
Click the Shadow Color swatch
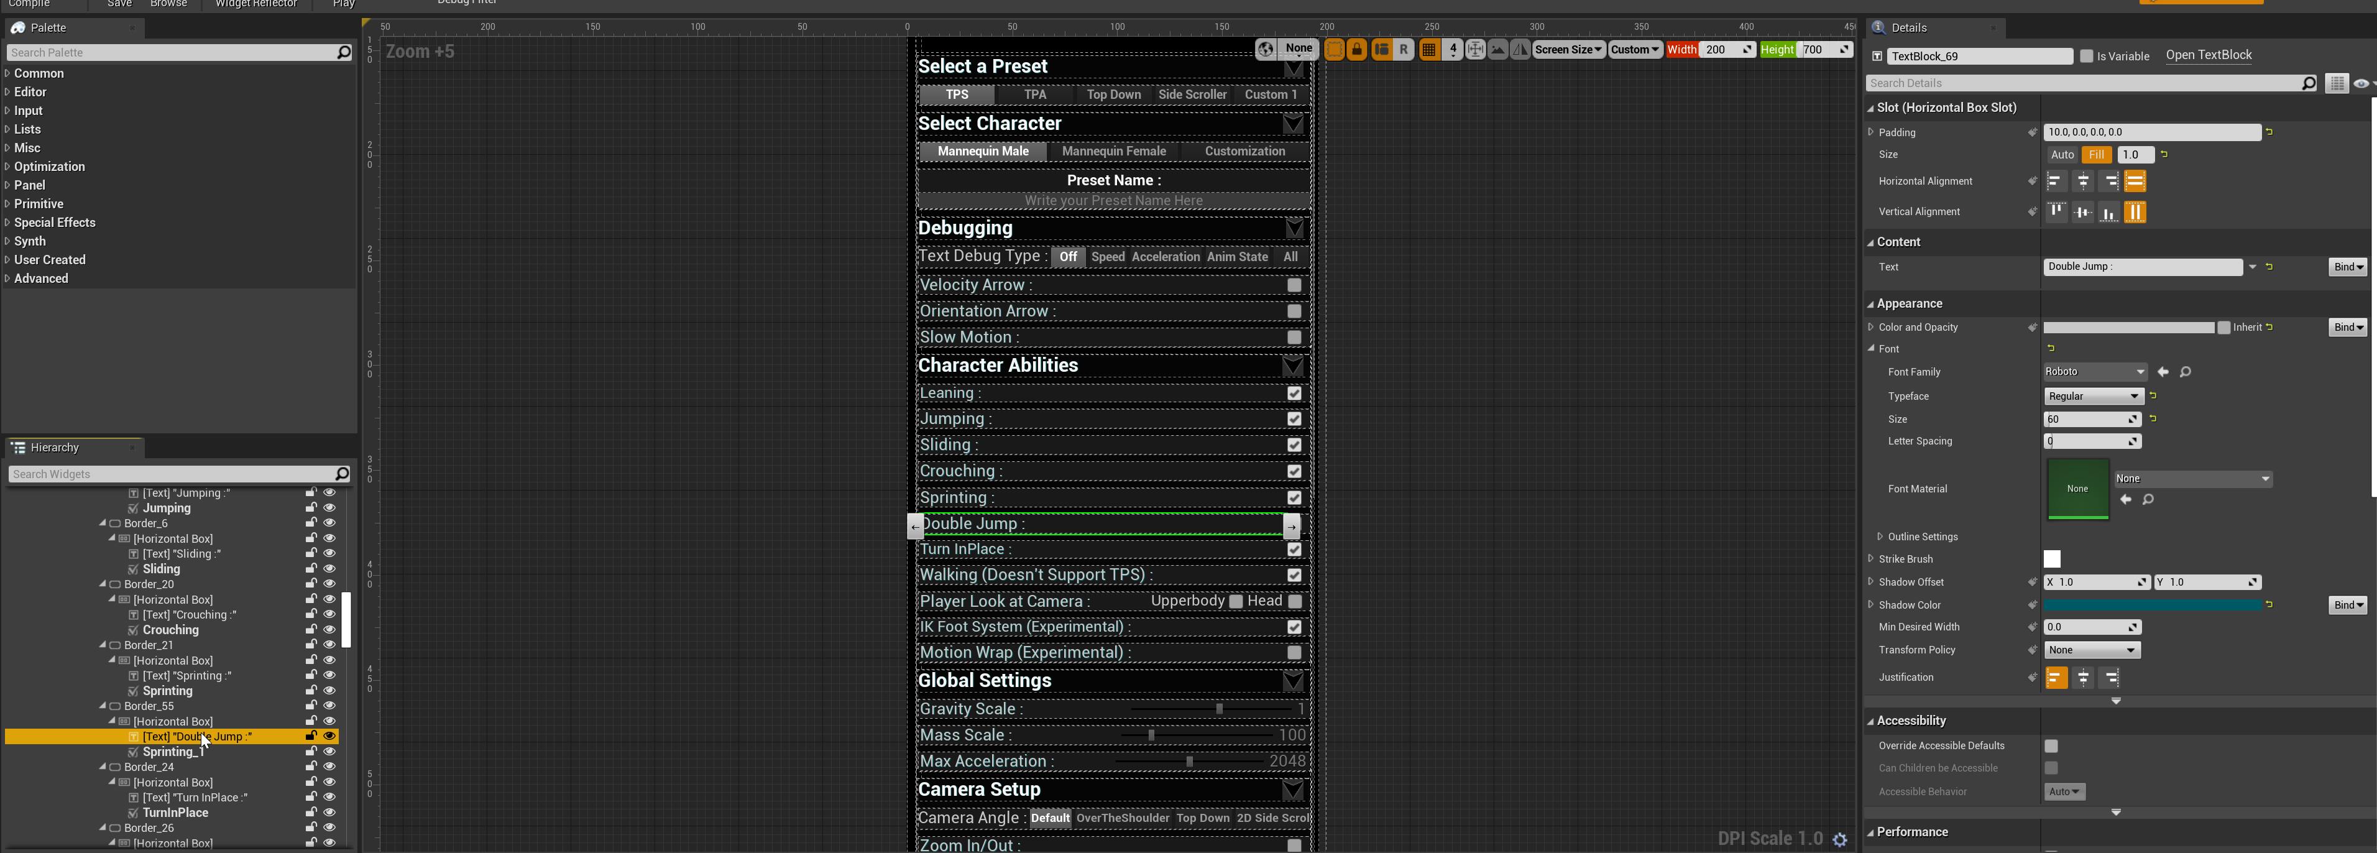tap(2152, 606)
